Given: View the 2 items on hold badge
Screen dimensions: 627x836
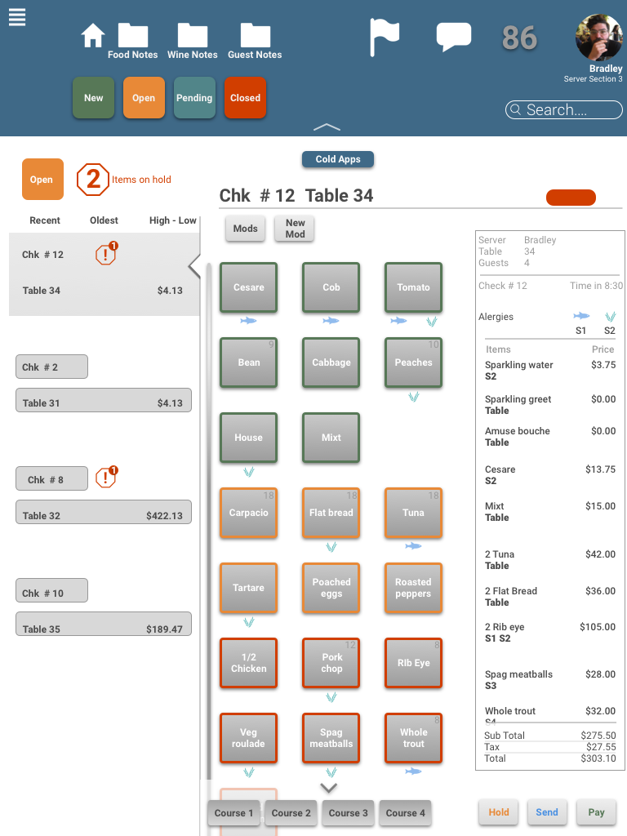Looking at the screenshot, I should pos(93,180).
